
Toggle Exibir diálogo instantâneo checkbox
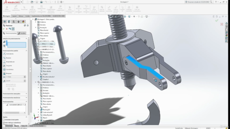tap(4, 123)
